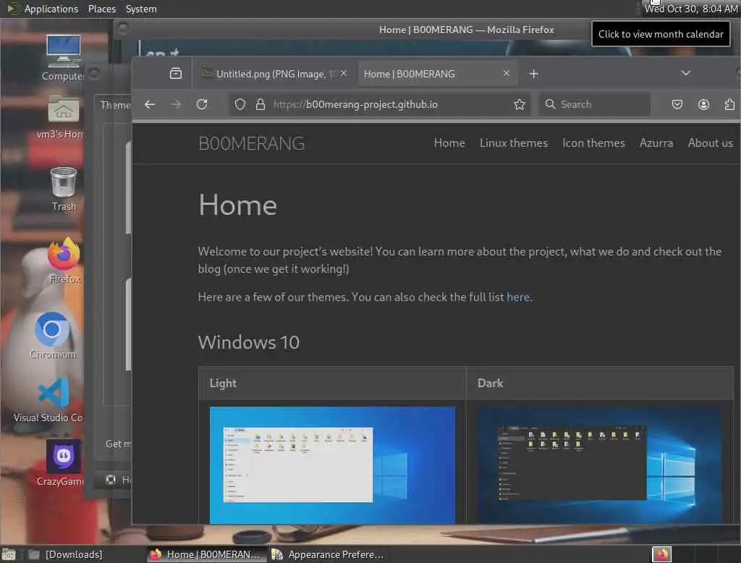Click the B00MERANG site logo

251,143
